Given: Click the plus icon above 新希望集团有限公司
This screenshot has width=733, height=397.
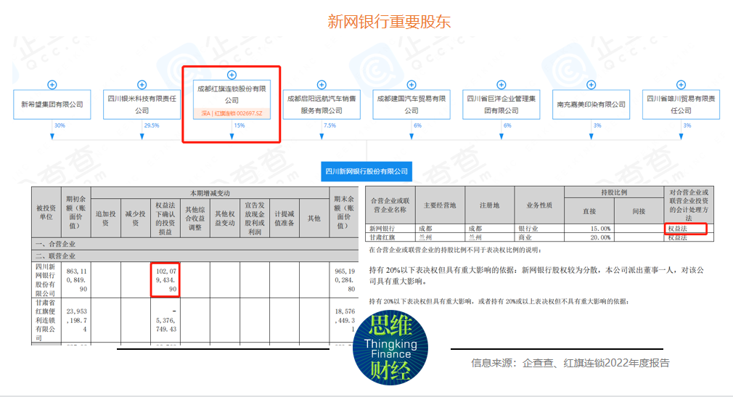Looking at the screenshot, I should tap(52, 85).
